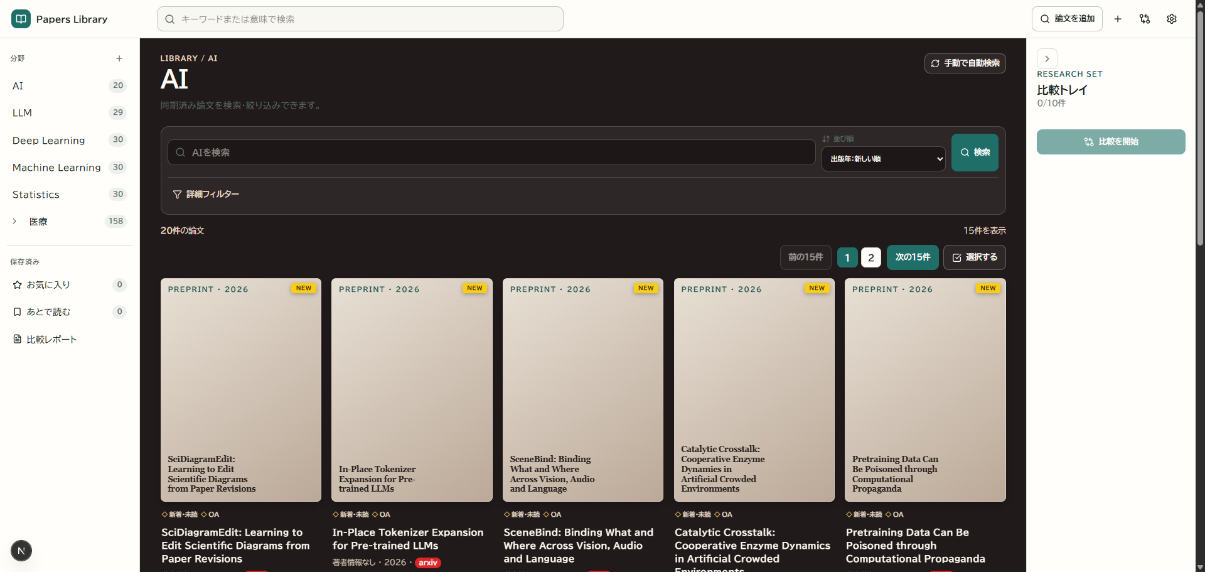Expand the 医療 category chevron

point(15,221)
